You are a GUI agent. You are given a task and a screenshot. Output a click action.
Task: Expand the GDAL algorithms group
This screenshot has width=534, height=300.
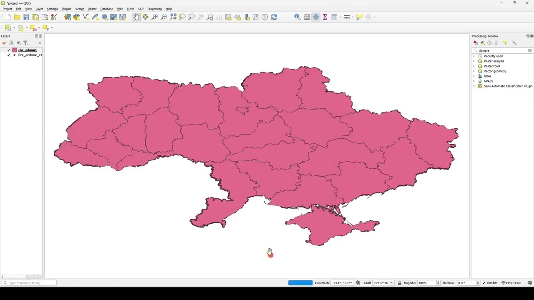click(474, 76)
